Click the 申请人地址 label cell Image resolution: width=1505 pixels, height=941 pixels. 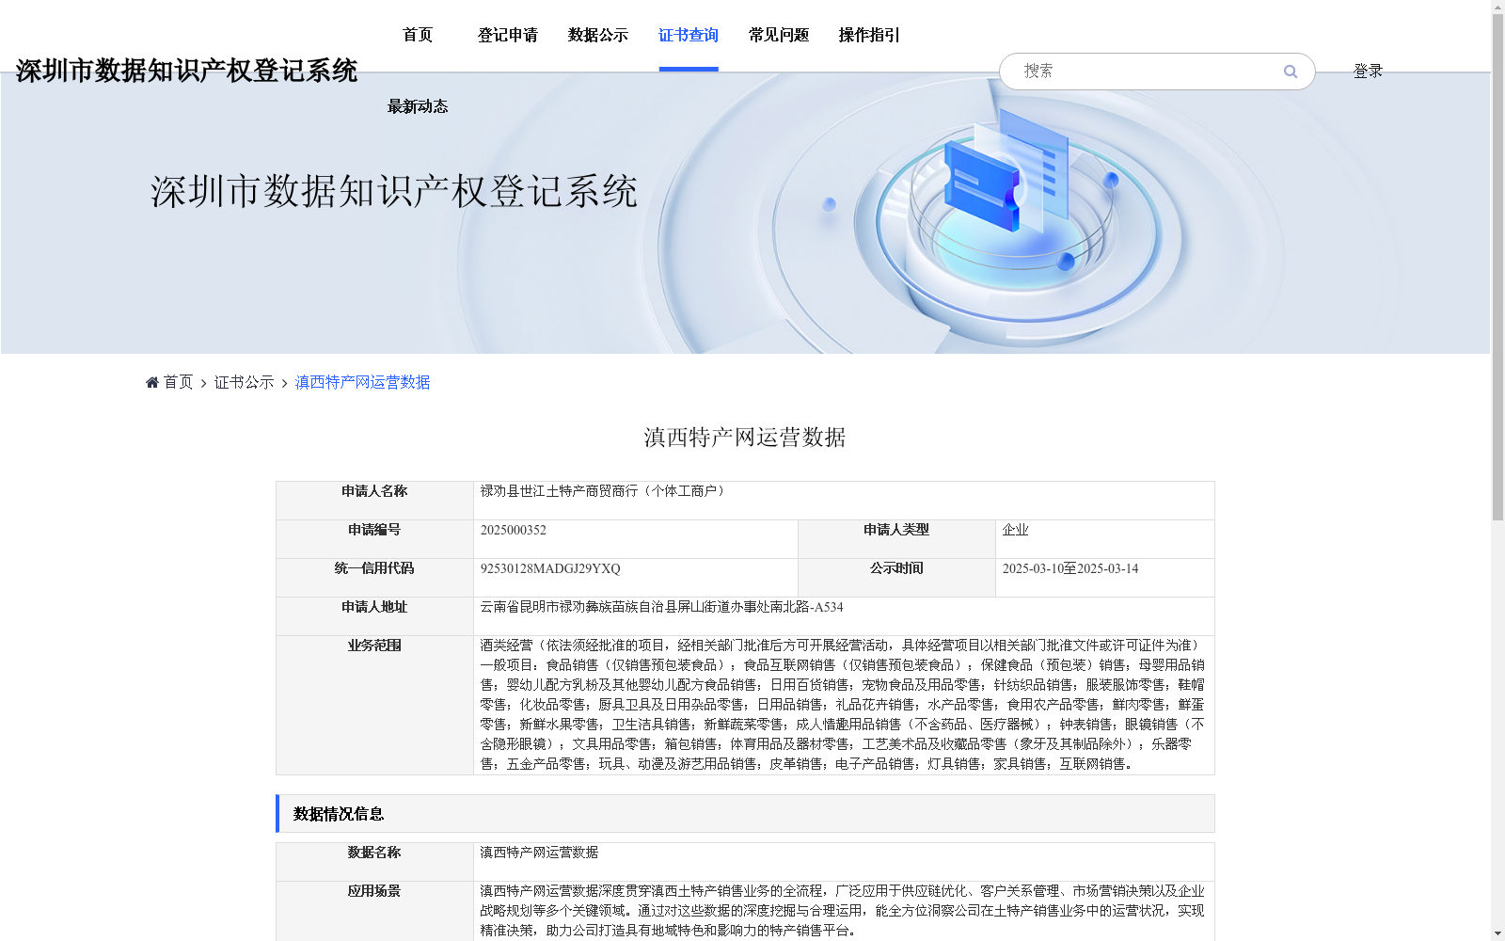click(x=374, y=616)
